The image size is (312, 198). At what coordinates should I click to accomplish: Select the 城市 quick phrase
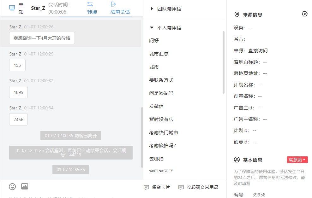[154, 67]
